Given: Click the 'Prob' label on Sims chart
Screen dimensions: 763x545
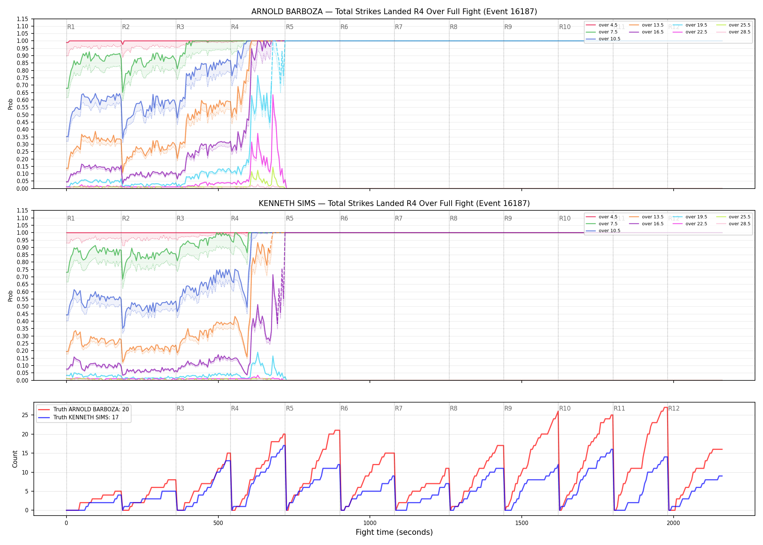Looking at the screenshot, I should point(11,296).
